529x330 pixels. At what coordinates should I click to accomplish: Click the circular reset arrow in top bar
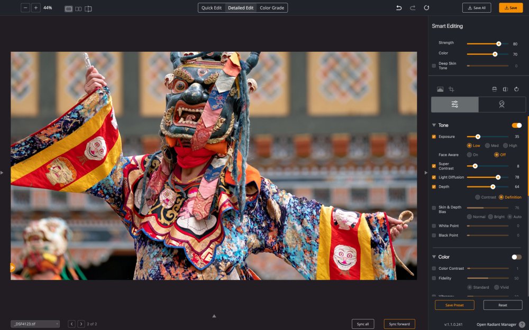click(x=426, y=8)
